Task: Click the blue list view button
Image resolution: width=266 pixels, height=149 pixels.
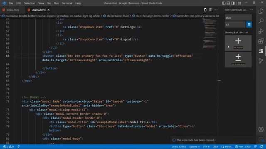Action: click(x=249, y=24)
